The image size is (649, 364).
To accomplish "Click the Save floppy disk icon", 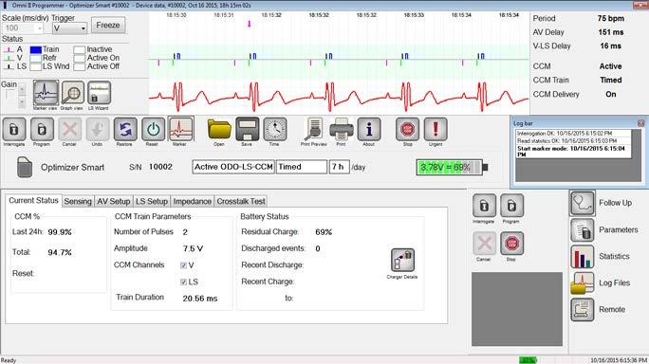I will [x=247, y=130].
